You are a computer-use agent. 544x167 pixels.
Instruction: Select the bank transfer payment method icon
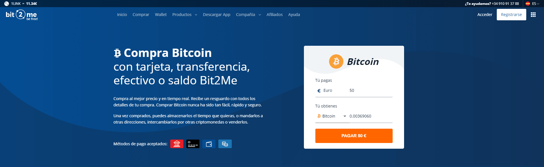(x=177, y=144)
